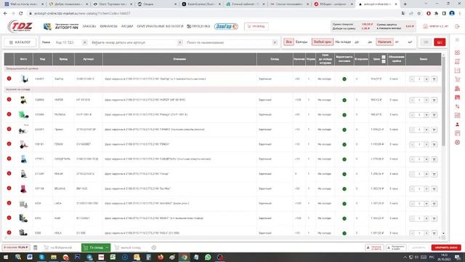Click the ОФОРМИТЬ ЗАКАЗ button

click(x=446, y=247)
